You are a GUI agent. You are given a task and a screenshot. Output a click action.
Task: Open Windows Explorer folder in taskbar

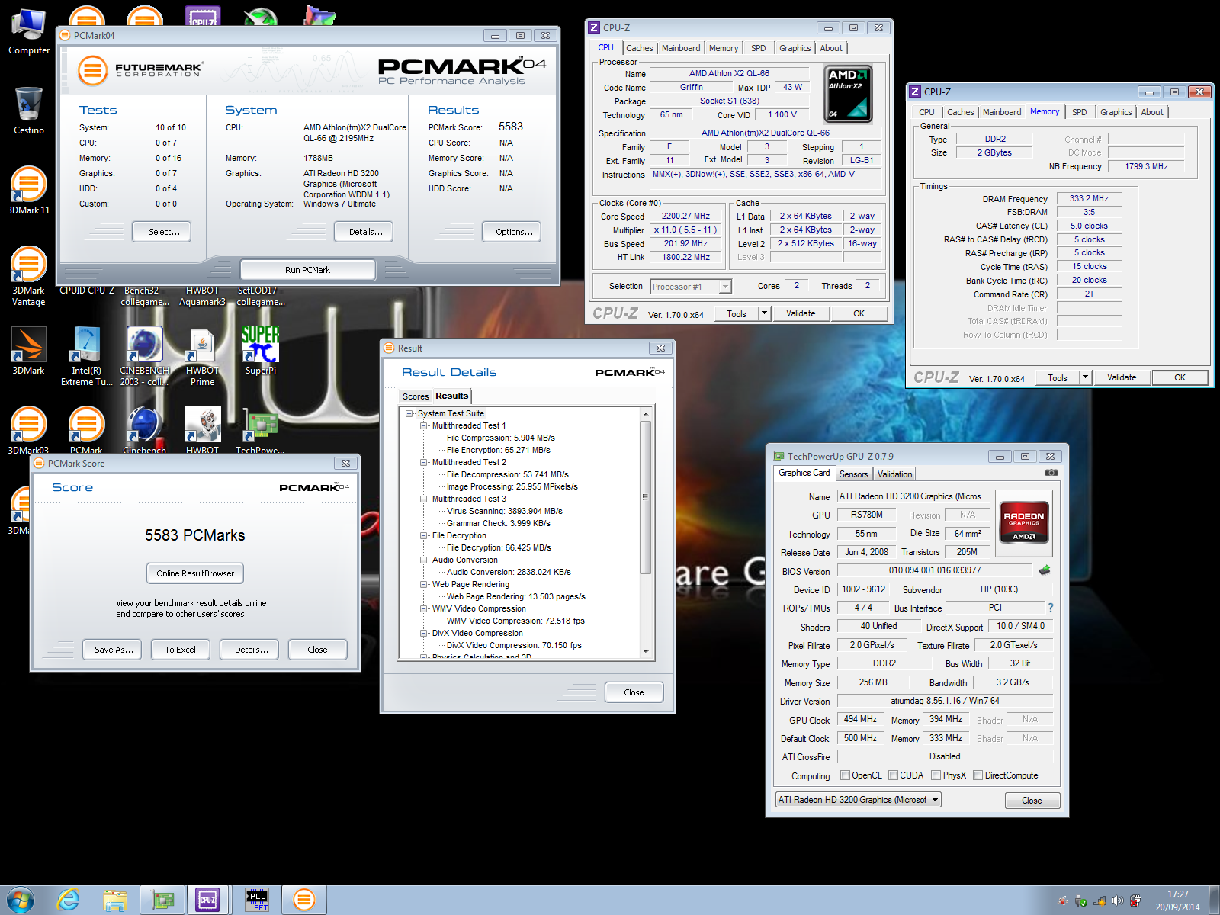click(x=115, y=901)
